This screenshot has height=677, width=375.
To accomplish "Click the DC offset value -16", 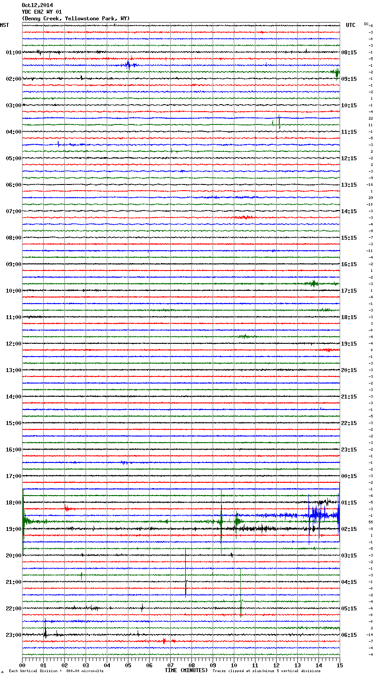I will 370,184.
